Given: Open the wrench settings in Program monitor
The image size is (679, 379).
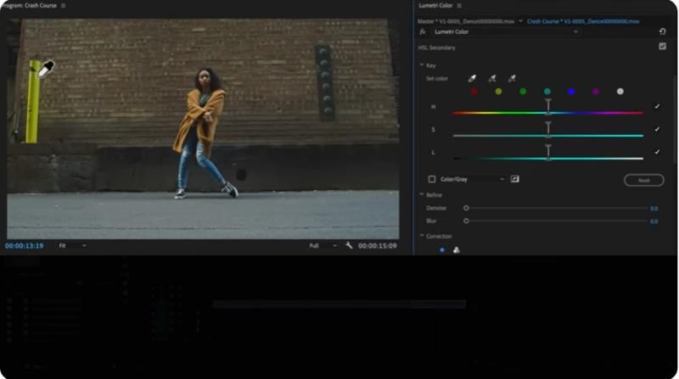Looking at the screenshot, I should coord(349,245).
